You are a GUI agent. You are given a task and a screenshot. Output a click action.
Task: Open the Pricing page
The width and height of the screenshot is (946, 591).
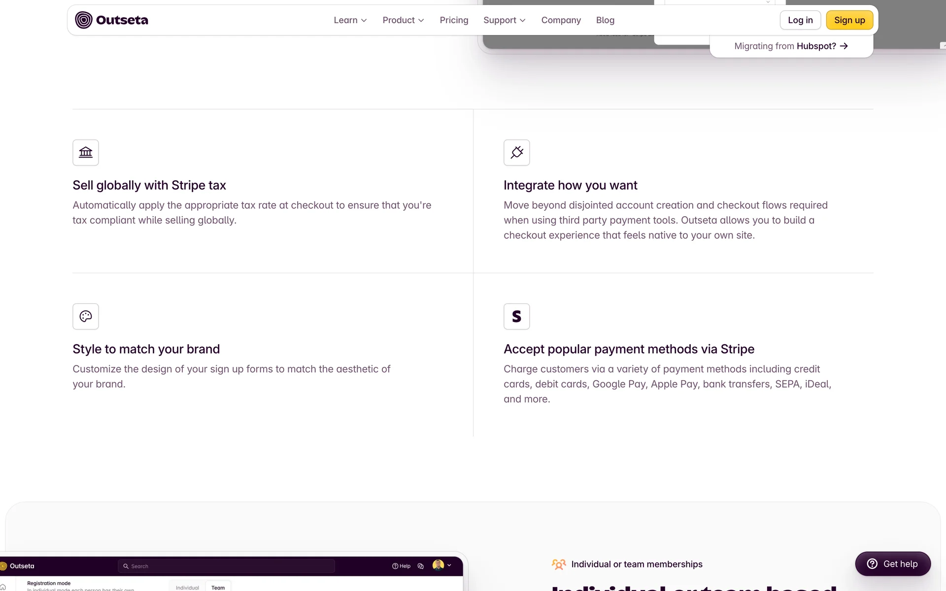454,20
